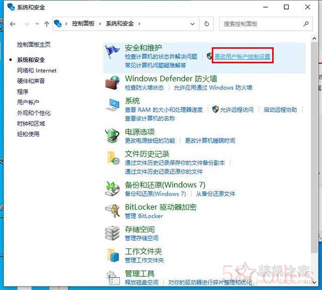Open Windows Defender 防火墙 heading
Viewport: 322px width, 290px height.
click(x=171, y=78)
